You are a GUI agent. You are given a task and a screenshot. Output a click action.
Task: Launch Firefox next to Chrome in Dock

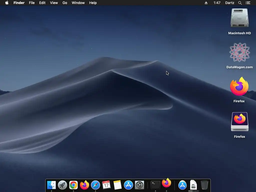tap(84, 185)
